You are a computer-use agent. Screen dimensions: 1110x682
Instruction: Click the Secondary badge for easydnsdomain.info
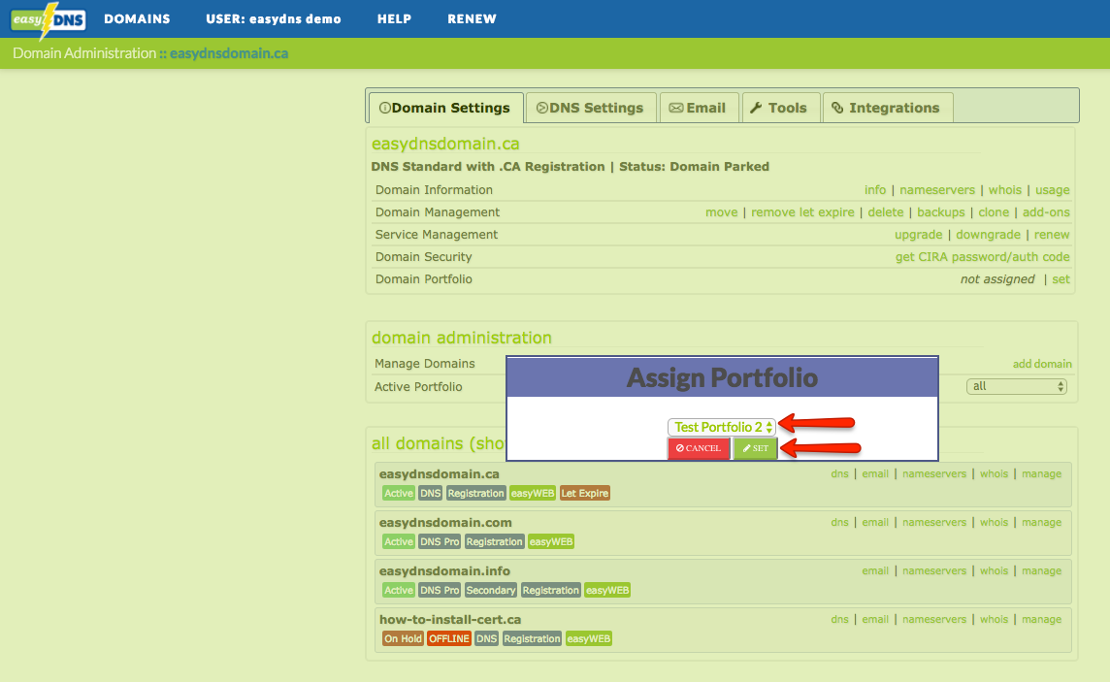491,590
